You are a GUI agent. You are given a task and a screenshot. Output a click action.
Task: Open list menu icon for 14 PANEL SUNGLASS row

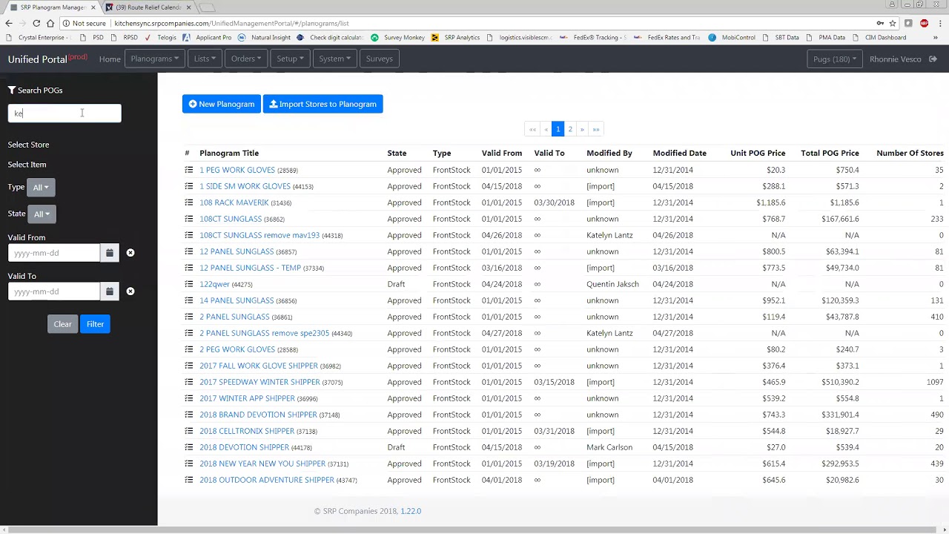(188, 300)
